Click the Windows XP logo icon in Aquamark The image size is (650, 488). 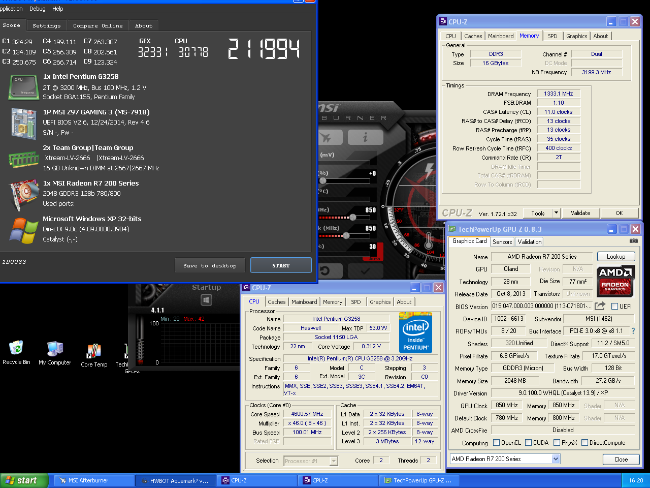tap(24, 230)
